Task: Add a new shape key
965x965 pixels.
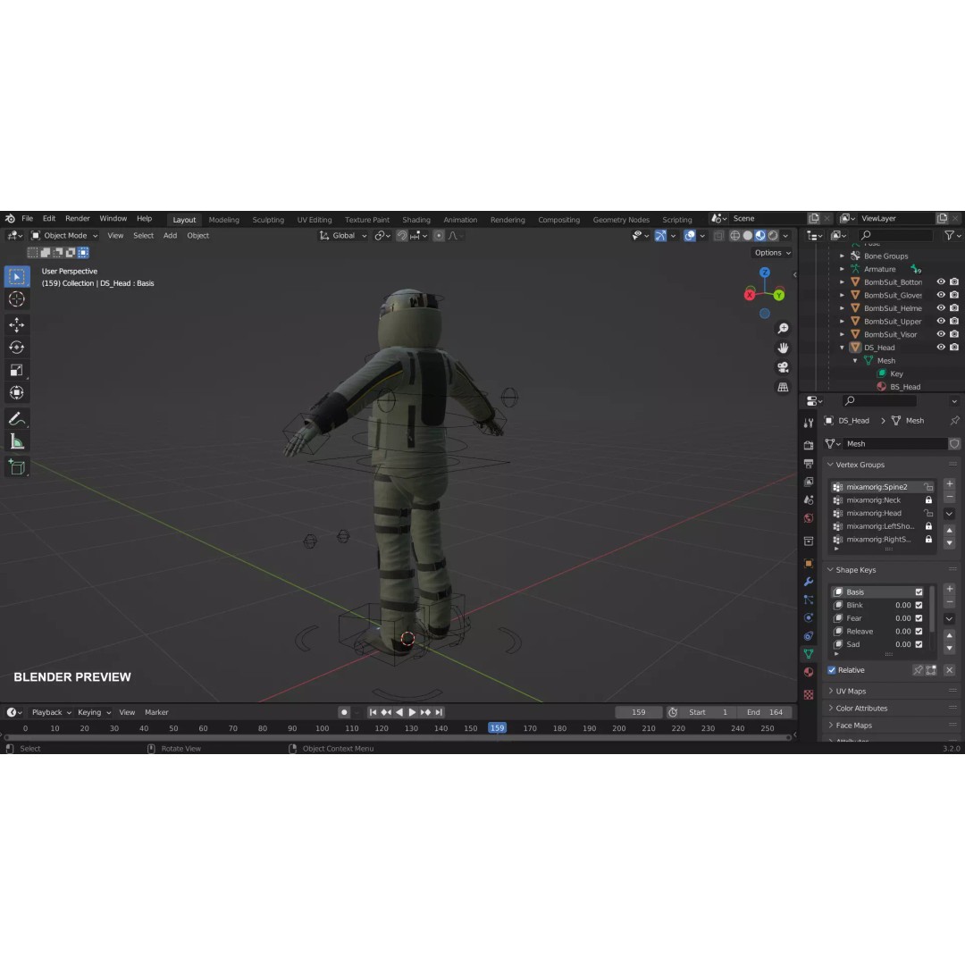Action: (950, 590)
